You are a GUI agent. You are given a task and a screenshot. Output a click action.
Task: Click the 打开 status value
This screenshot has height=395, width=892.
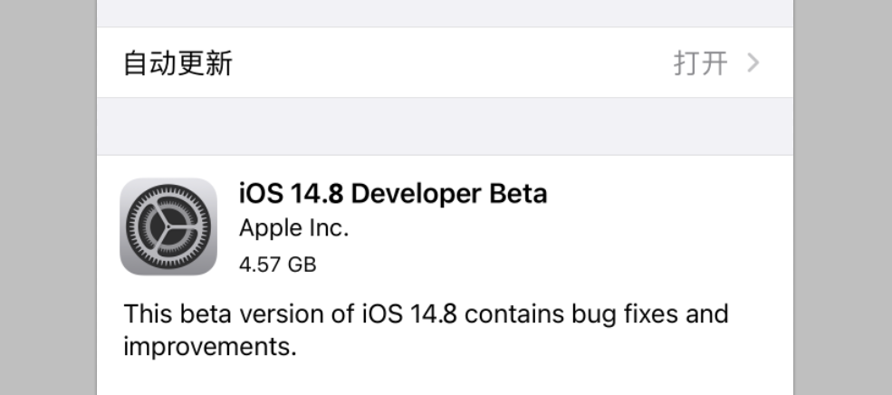(x=700, y=63)
